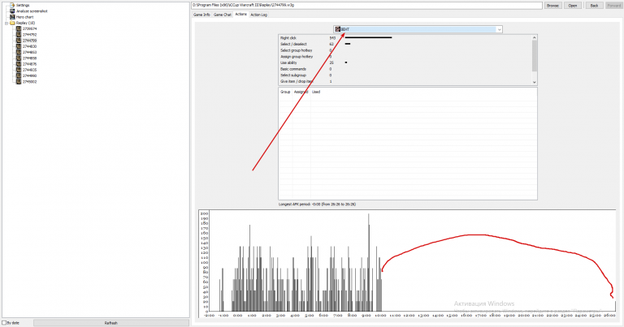
Task: Open the first replay file icon
Action: (x=19, y=28)
